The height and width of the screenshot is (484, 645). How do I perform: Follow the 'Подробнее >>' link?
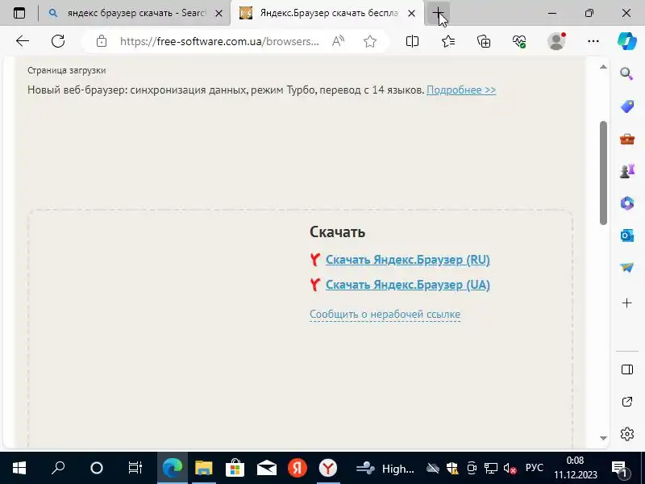tap(461, 90)
